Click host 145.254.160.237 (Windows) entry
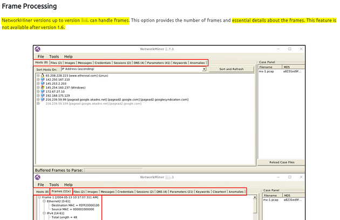 tap(65, 87)
